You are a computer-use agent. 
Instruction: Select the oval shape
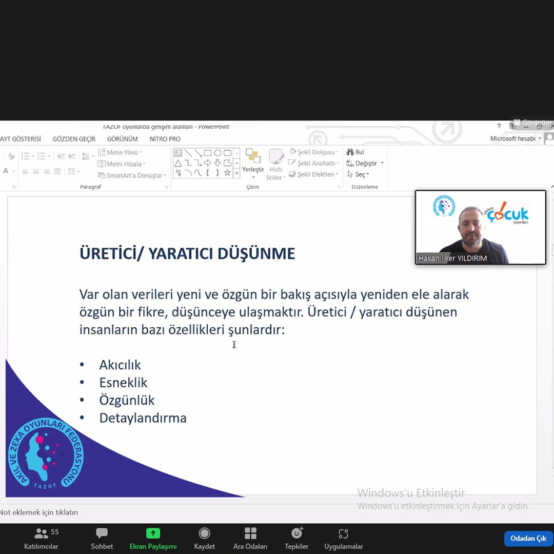tap(217, 153)
